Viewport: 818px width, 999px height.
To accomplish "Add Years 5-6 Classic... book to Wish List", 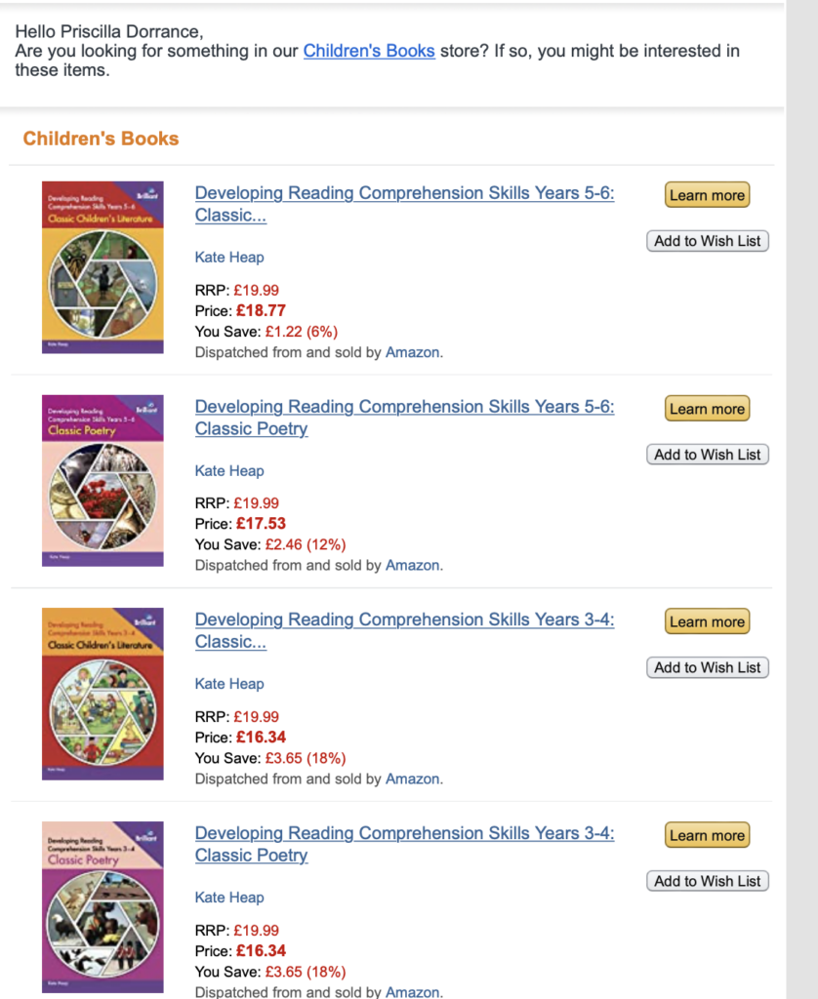I will point(707,241).
